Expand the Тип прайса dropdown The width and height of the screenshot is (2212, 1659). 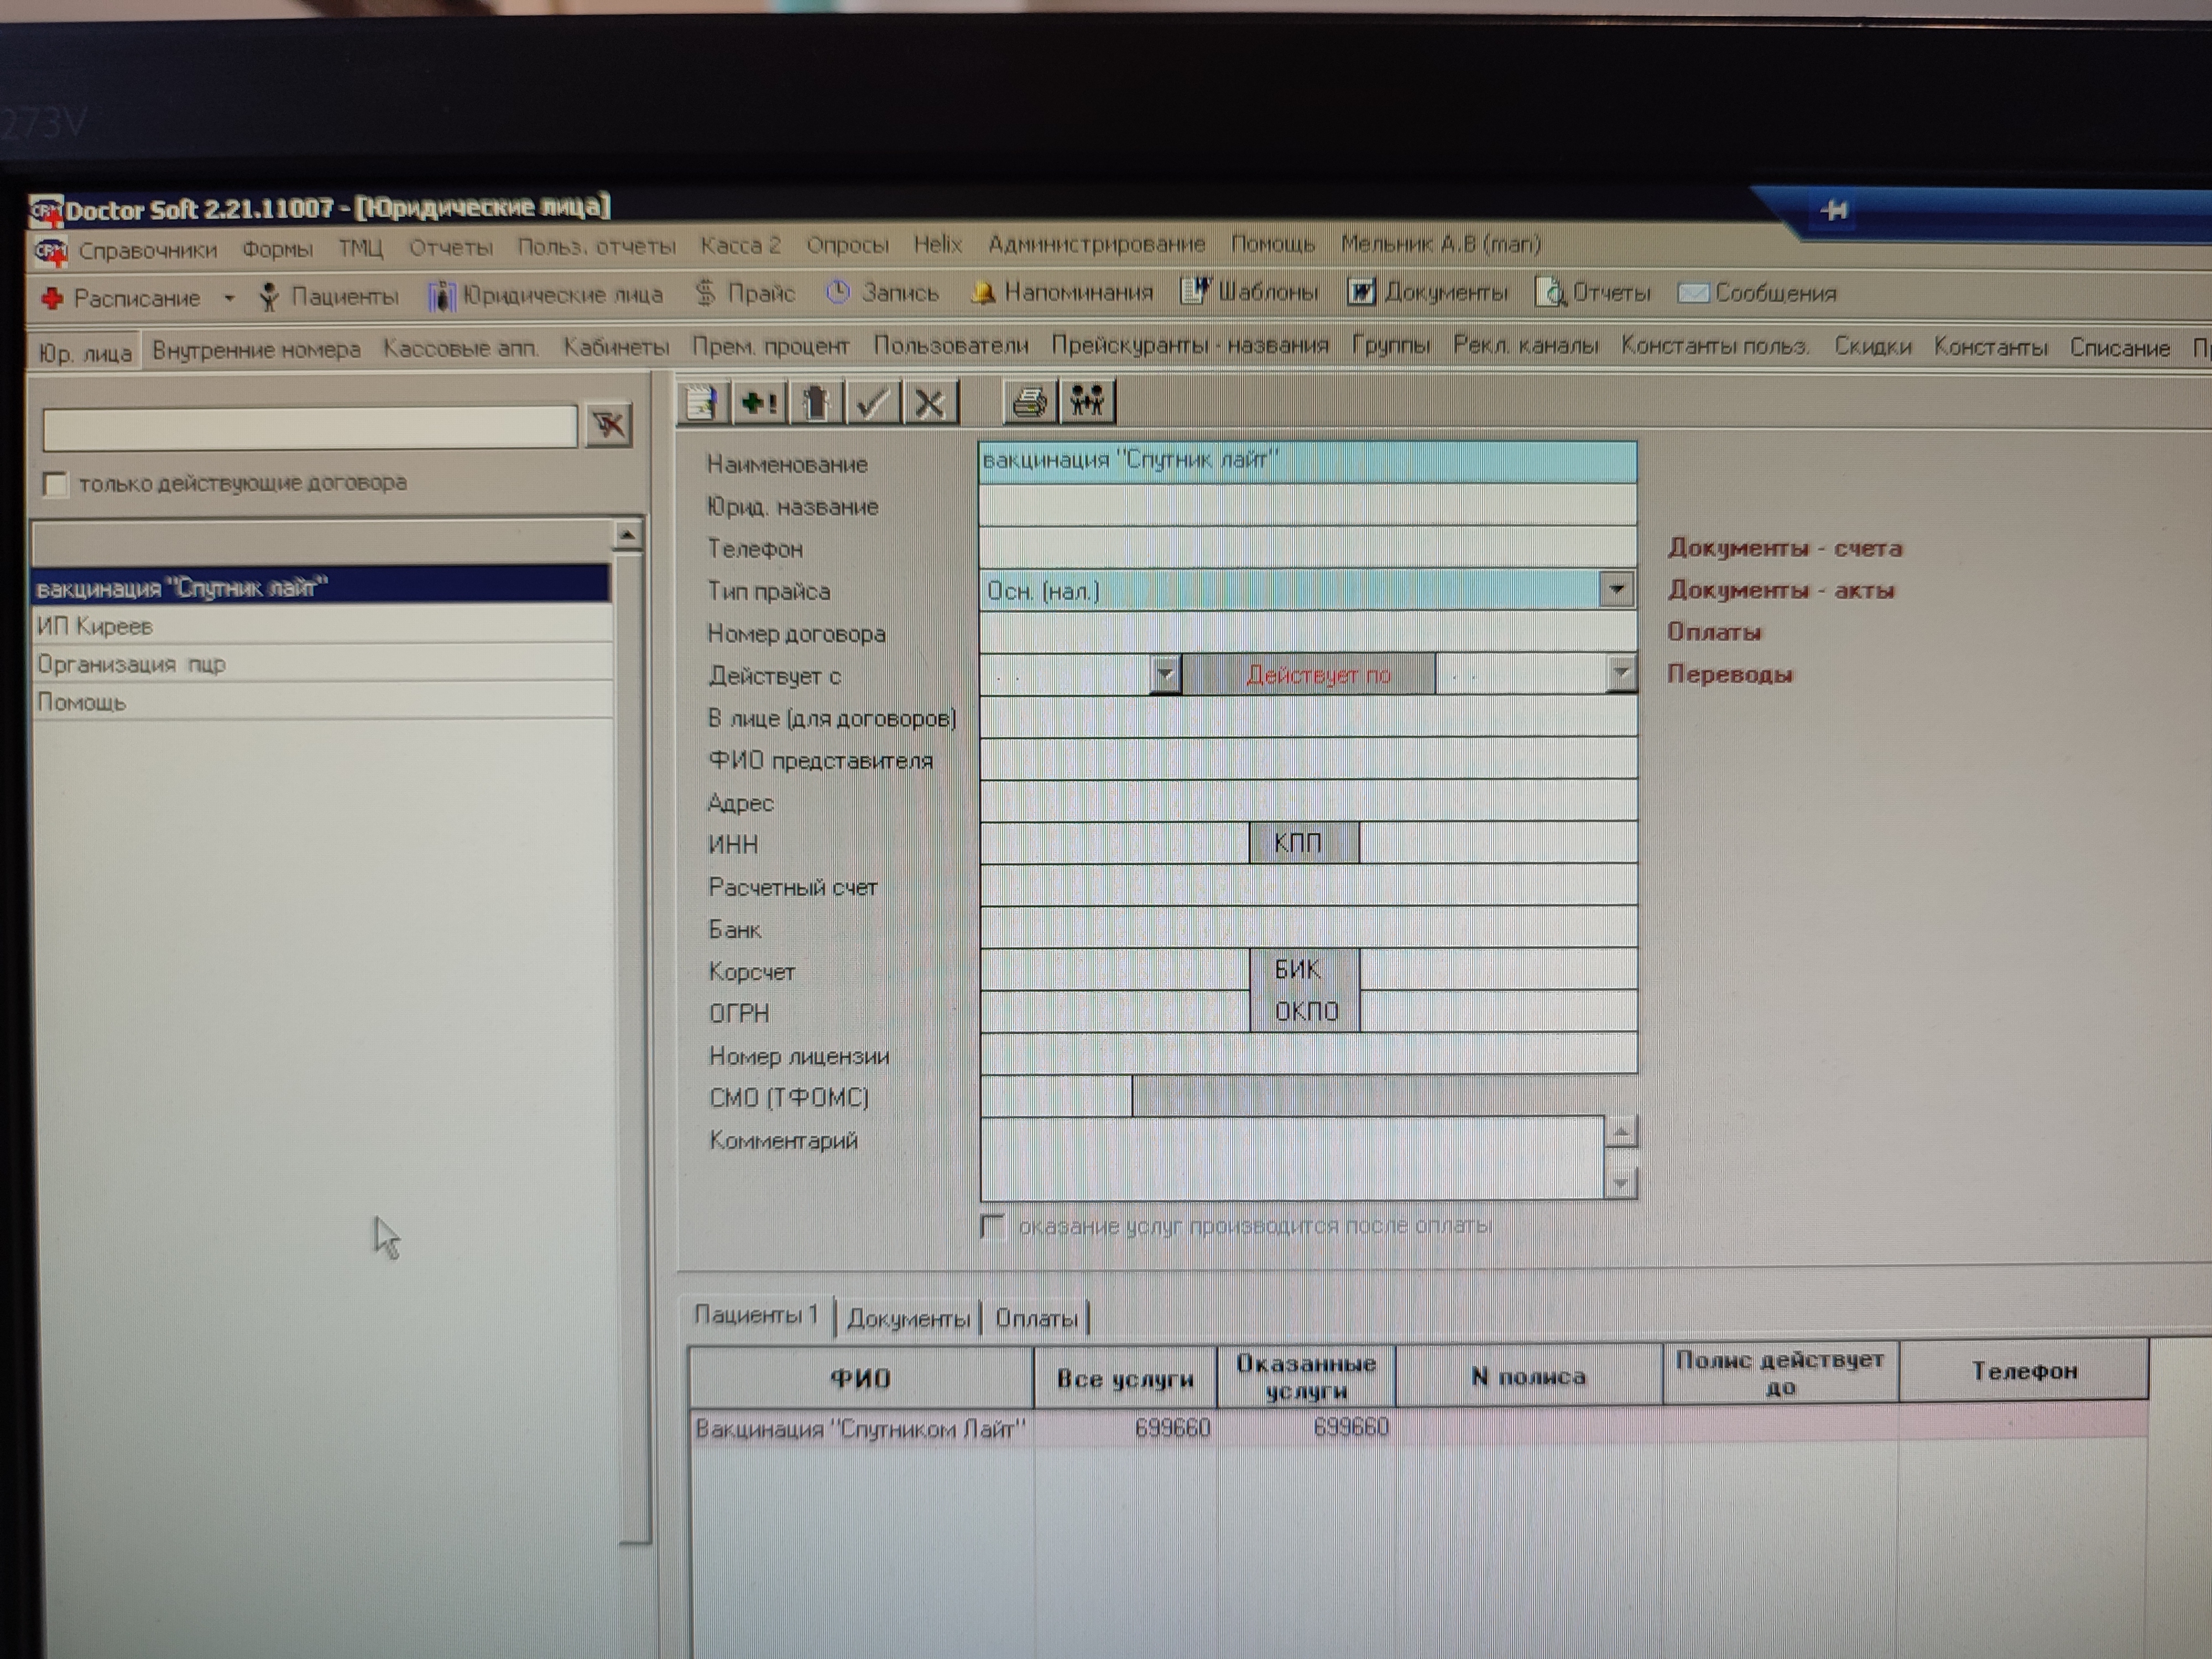pyautogui.click(x=1616, y=590)
